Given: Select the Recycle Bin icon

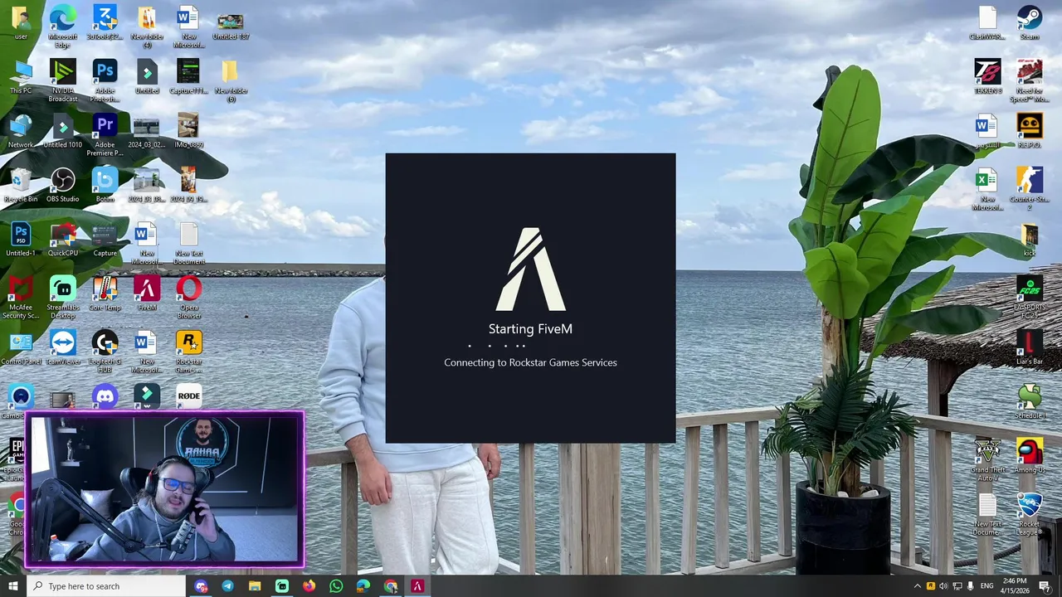Looking at the screenshot, I should tap(21, 186).
